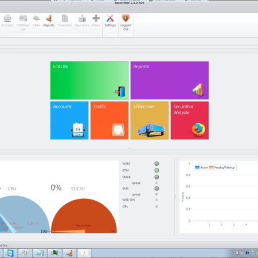
Task: Click the orange circular arrow taskbar icon
Action: (x=25, y=253)
